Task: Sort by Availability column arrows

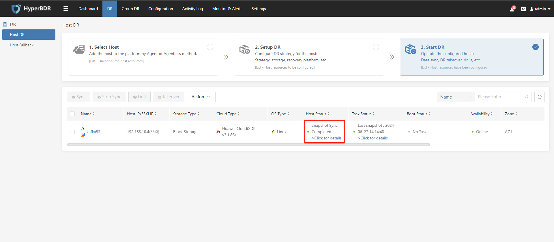Action: tap(492, 114)
